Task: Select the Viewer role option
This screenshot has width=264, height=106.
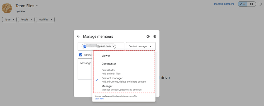Action: coord(106,56)
